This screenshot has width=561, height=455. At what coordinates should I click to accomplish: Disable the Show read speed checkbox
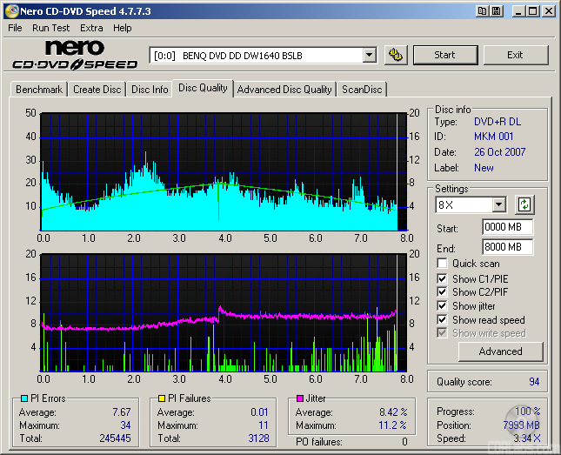[443, 320]
